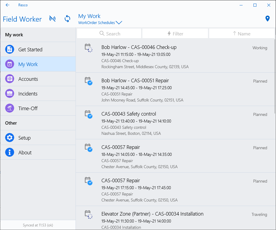Click the About info icon

10,153
